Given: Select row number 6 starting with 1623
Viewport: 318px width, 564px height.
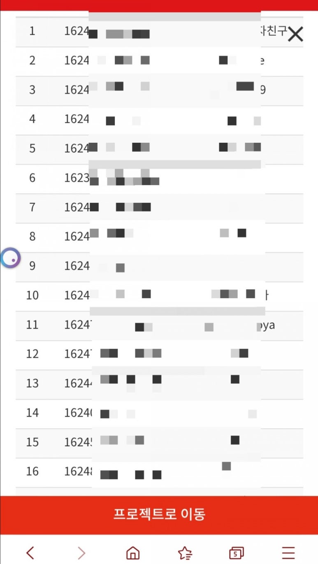Looking at the screenshot, I should click(x=160, y=179).
